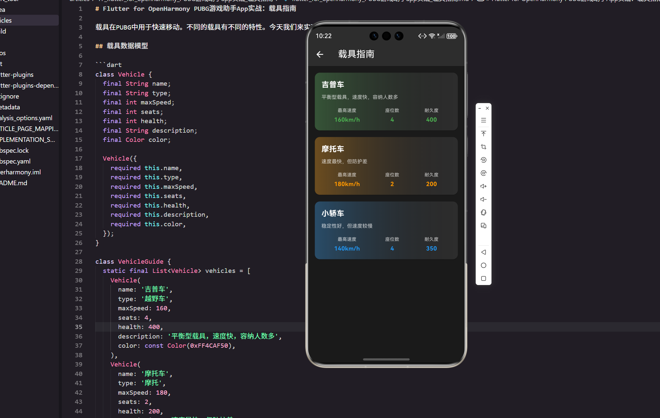The width and height of the screenshot is (660, 418).
Task: Open the 摩托车 vehicle card
Action: [x=386, y=166]
